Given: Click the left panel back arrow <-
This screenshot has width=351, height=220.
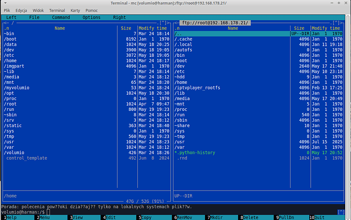Looking at the screenshot, I should [6, 23].
